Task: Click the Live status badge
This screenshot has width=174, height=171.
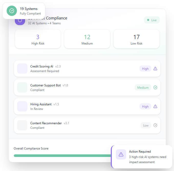Action: pos(152,20)
